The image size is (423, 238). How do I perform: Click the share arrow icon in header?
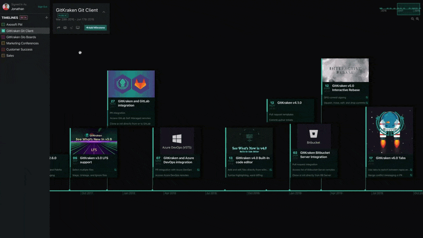[x=59, y=27]
